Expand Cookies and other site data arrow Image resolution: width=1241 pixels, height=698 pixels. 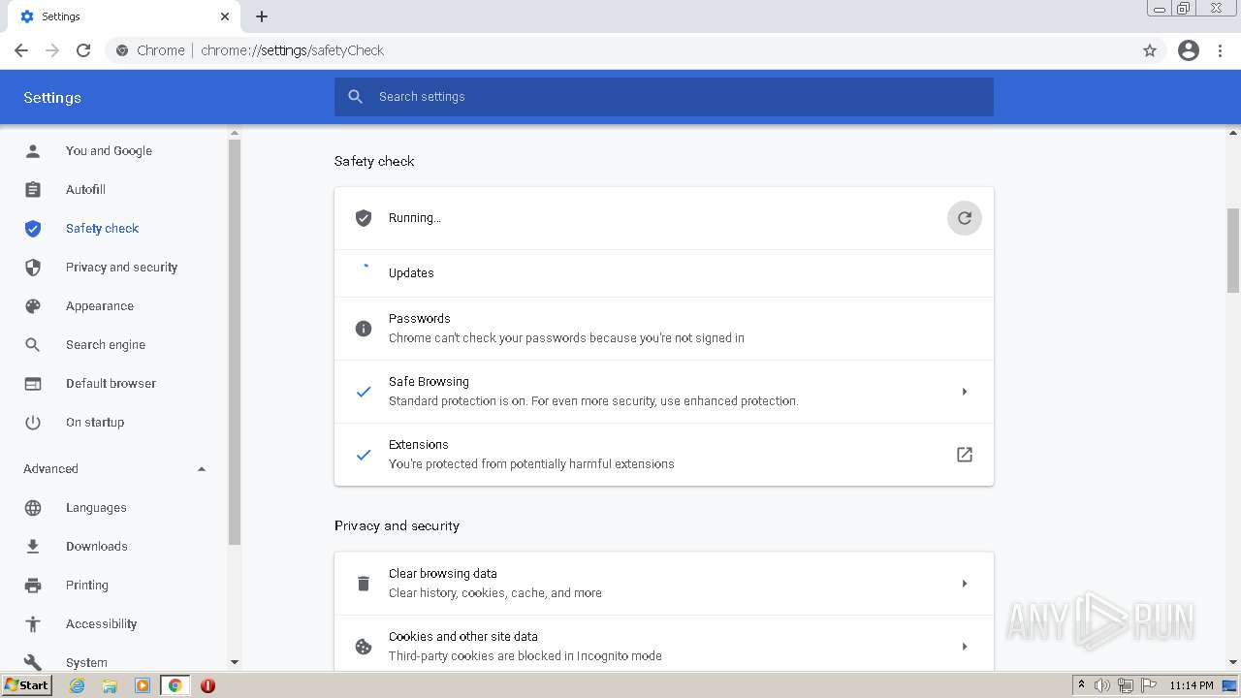[965, 647]
